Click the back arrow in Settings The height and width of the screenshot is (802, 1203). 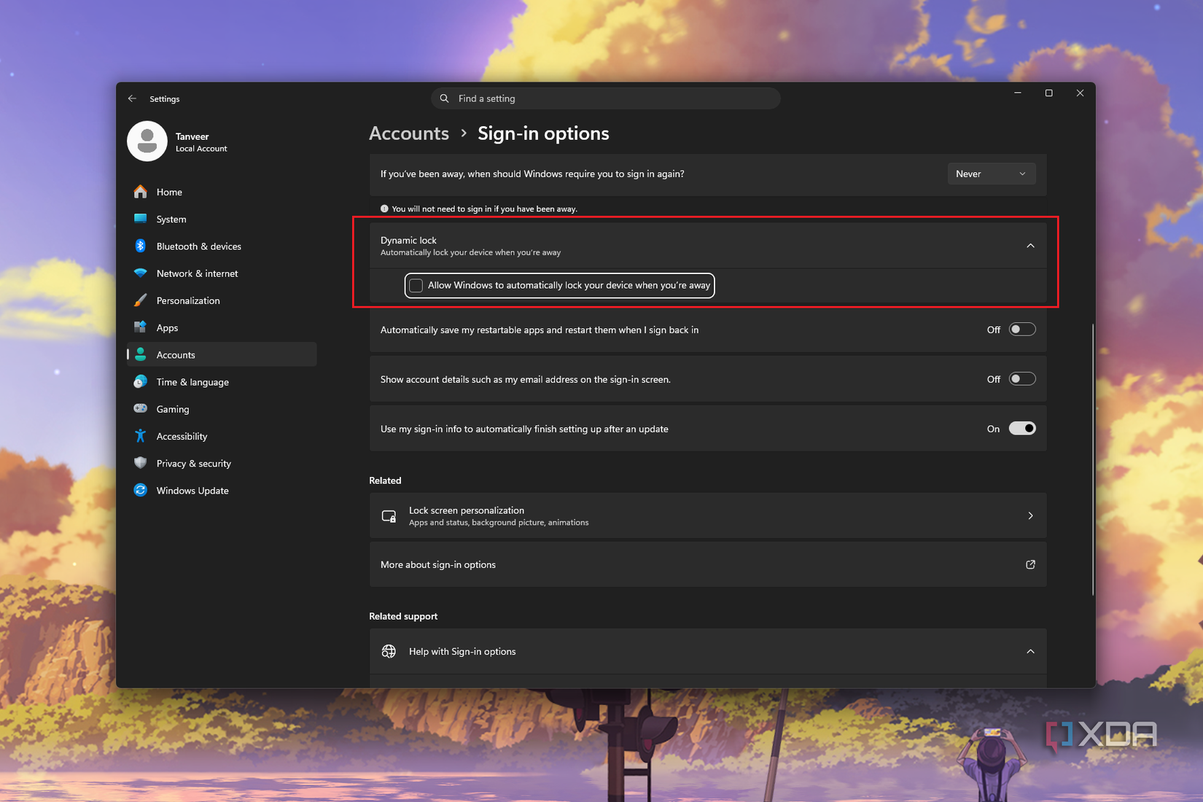point(132,98)
